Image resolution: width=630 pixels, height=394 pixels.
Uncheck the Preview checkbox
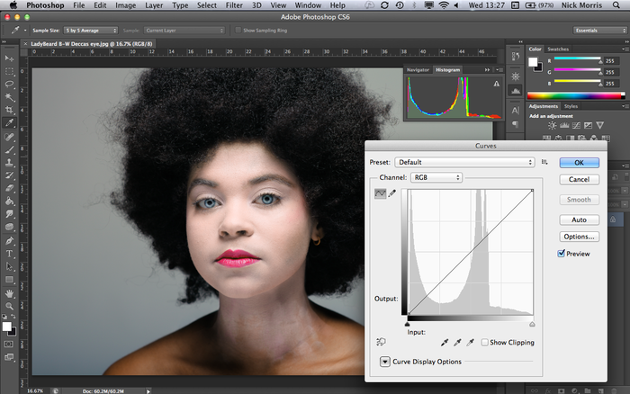562,254
